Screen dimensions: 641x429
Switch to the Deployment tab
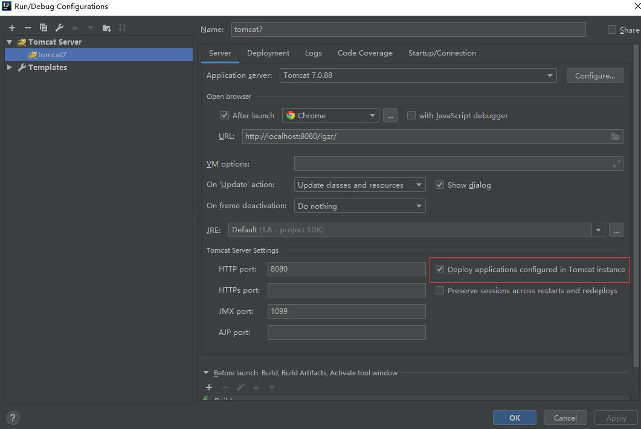click(268, 53)
